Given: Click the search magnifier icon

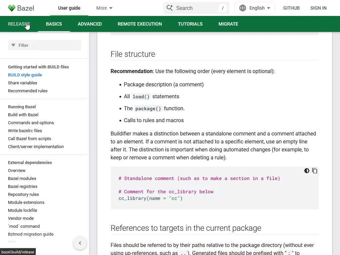Looking at the screenshot, I should [170, 8].
